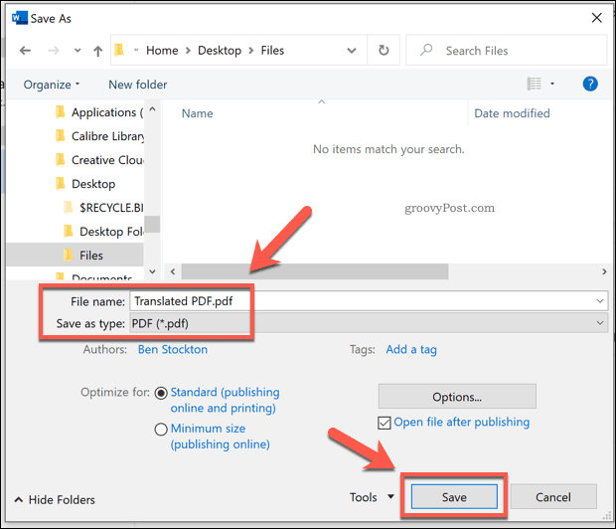Click the Forward navigation arrow
This screenshot has height=529, width=616.
pos(54,51)
